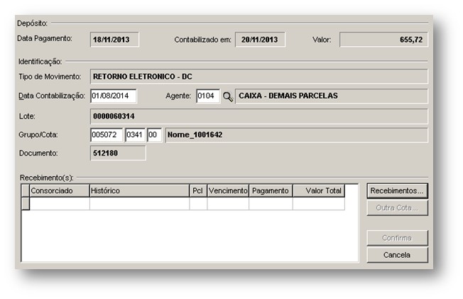
Task: Click the Data Pagamento value 18/11/2013
Action: [x=114, y=40]
